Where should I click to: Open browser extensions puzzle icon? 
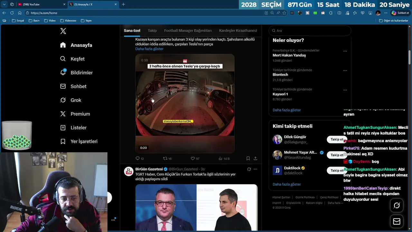331,13
